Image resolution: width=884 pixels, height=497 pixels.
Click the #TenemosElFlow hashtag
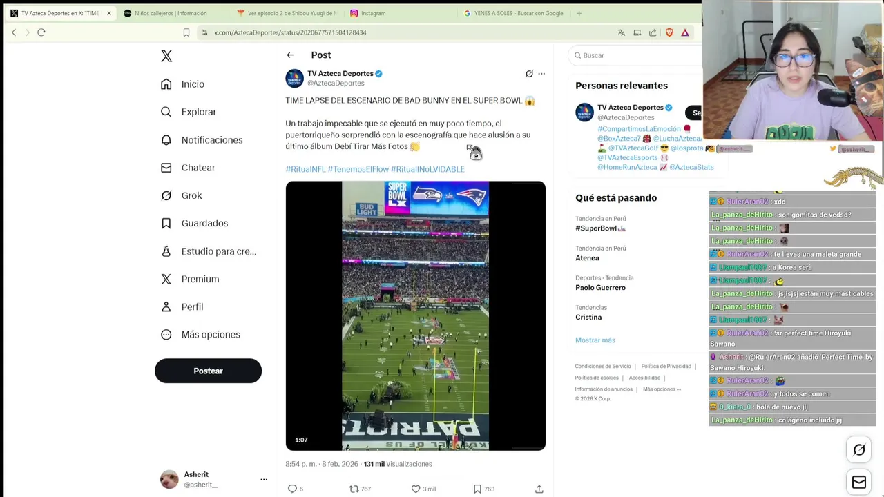coord(358,169)
